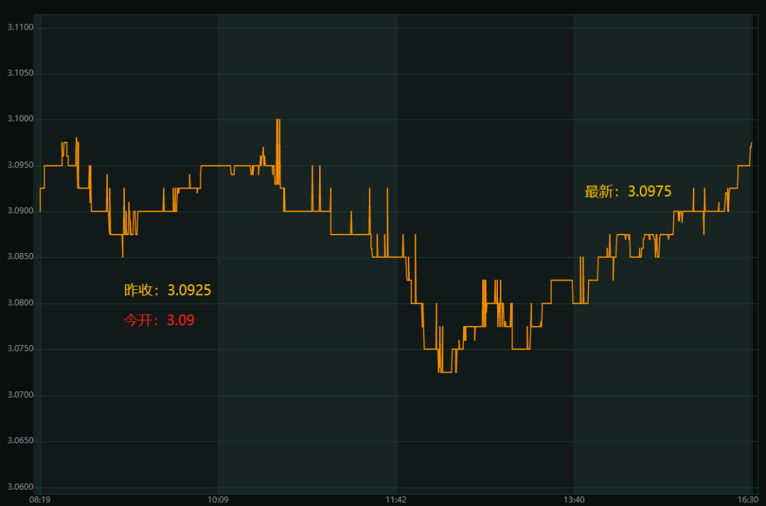Click the 13:40 time axis label
The width and height of the screenshot is (766, 506).
coord(574,500)
